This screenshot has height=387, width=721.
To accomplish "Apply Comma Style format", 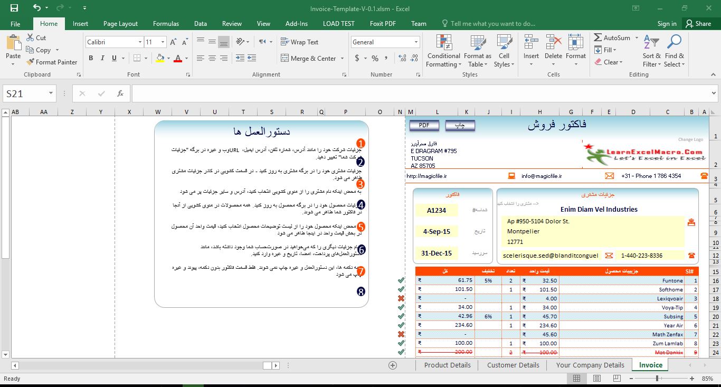I will tap(387, 58).
